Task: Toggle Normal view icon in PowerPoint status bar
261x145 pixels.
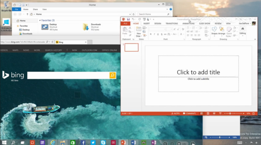Action: (202, 113)
